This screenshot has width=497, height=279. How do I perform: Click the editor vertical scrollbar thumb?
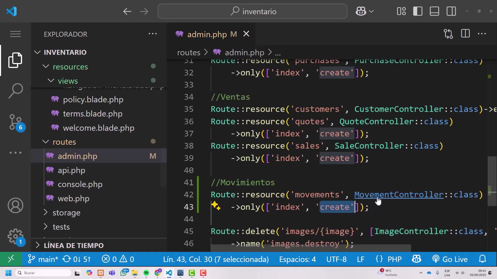[492, 181]
